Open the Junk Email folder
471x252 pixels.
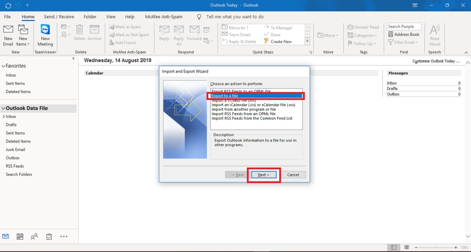pyautogui.click(x=16, y=150)
